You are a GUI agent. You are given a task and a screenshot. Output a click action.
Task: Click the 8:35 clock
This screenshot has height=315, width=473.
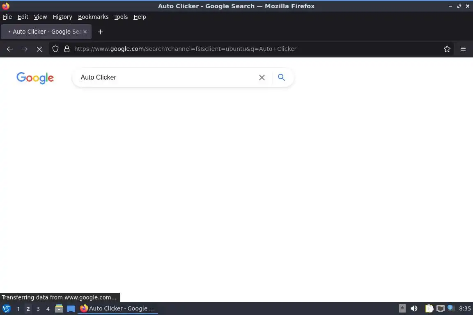(464, 308)
